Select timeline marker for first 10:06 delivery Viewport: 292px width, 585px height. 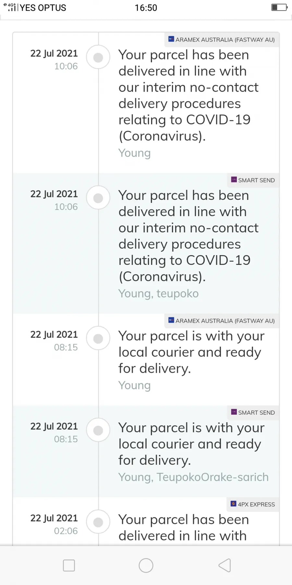tap(98, 58)
